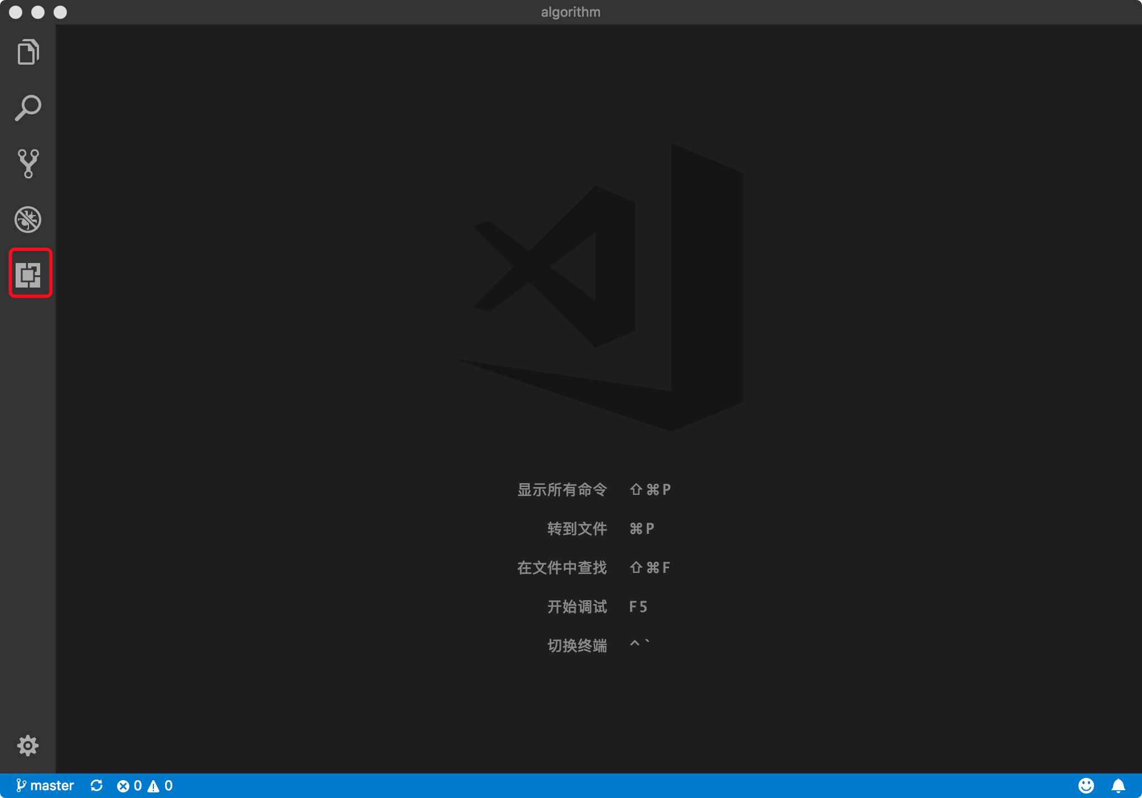Send feedback via the smiley icon
This screenshot has height=798, width=1142.
coord(1086,786)
